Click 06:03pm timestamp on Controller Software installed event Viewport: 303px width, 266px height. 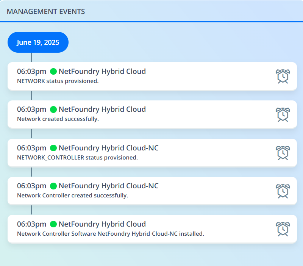[32, 224]
